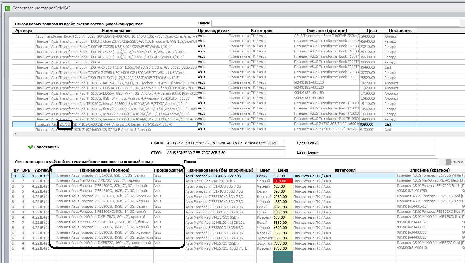Click the top list's Описание (краткое) header
The image size is (465, 263).
[x=326, y=30]
